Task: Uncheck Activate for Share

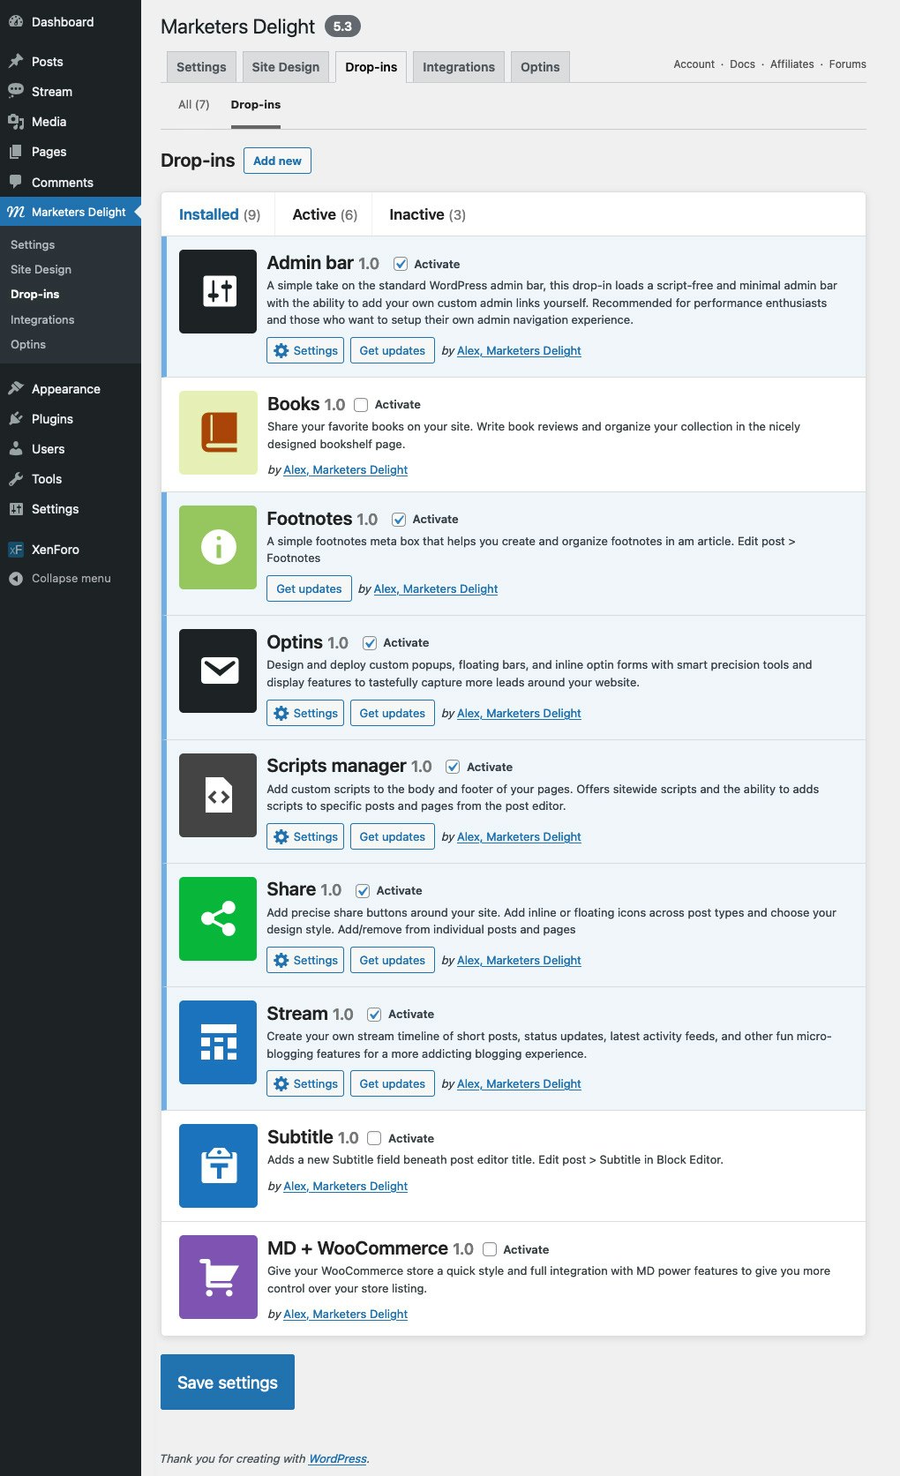Action: [x=363, y=891]
